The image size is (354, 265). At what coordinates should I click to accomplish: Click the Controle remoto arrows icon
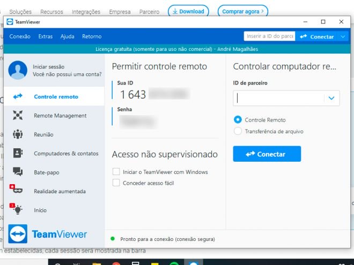pyautogui.click(x=18, y=96)
